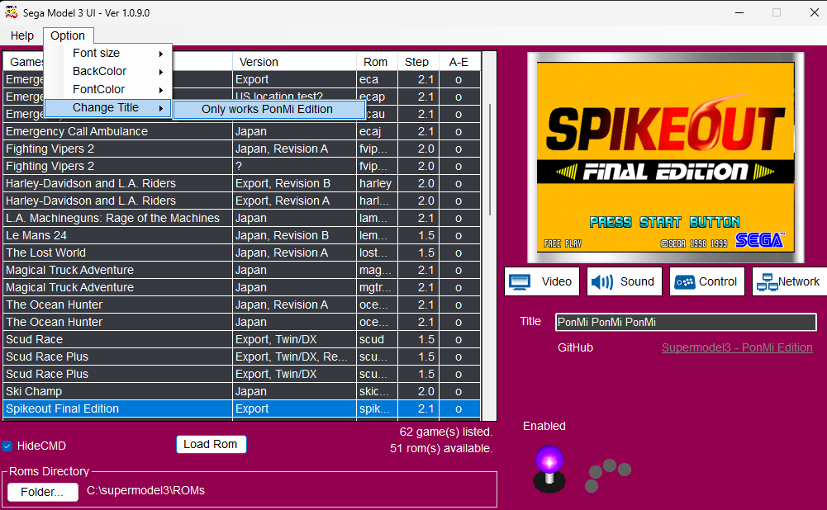Click the gamepad icon on the Control button
The image size is (827, 510).
click(x=685, y=282)
